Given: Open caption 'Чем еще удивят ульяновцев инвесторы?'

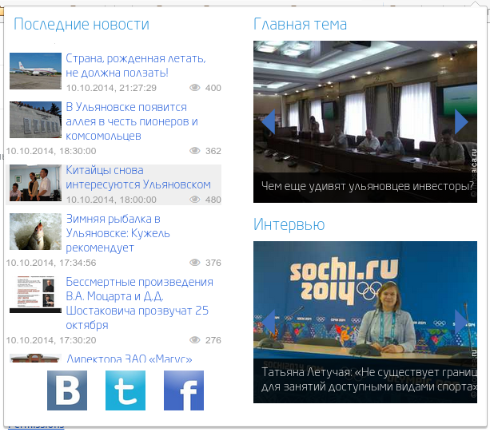Looking at the screenshot, I should point(368,187).
